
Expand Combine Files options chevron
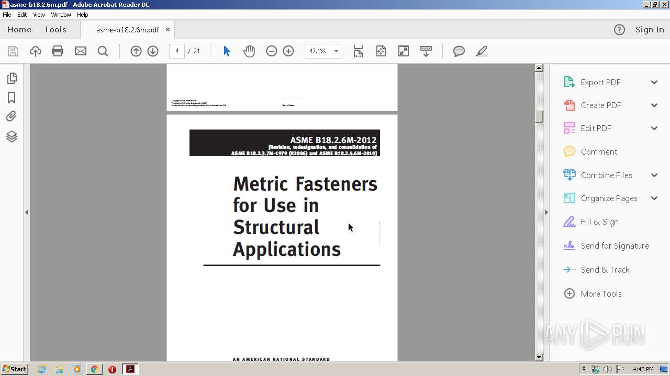pos(654,175)
